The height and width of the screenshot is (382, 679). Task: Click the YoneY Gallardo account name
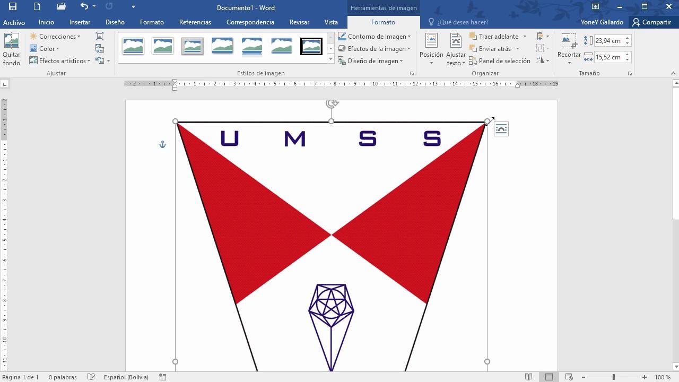tap(602, 22)
